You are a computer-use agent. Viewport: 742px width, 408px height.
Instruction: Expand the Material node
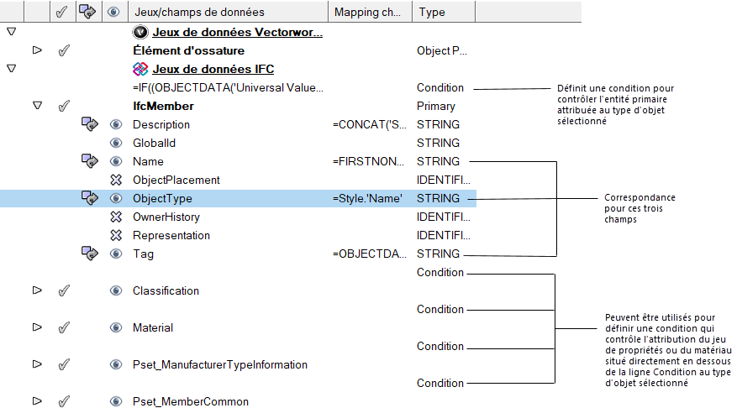click(x=37, y=327)
